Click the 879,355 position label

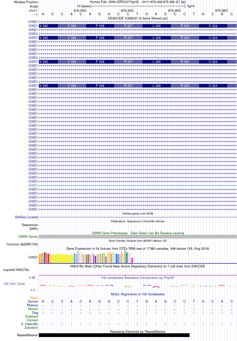pyautogui.click(x=127, y=11)
